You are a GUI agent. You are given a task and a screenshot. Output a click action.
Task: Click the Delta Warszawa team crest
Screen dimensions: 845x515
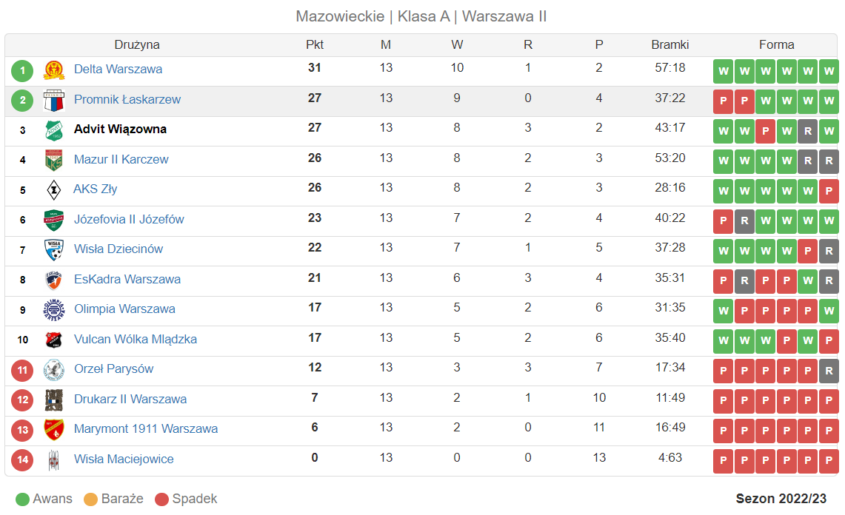coord(54,70)
